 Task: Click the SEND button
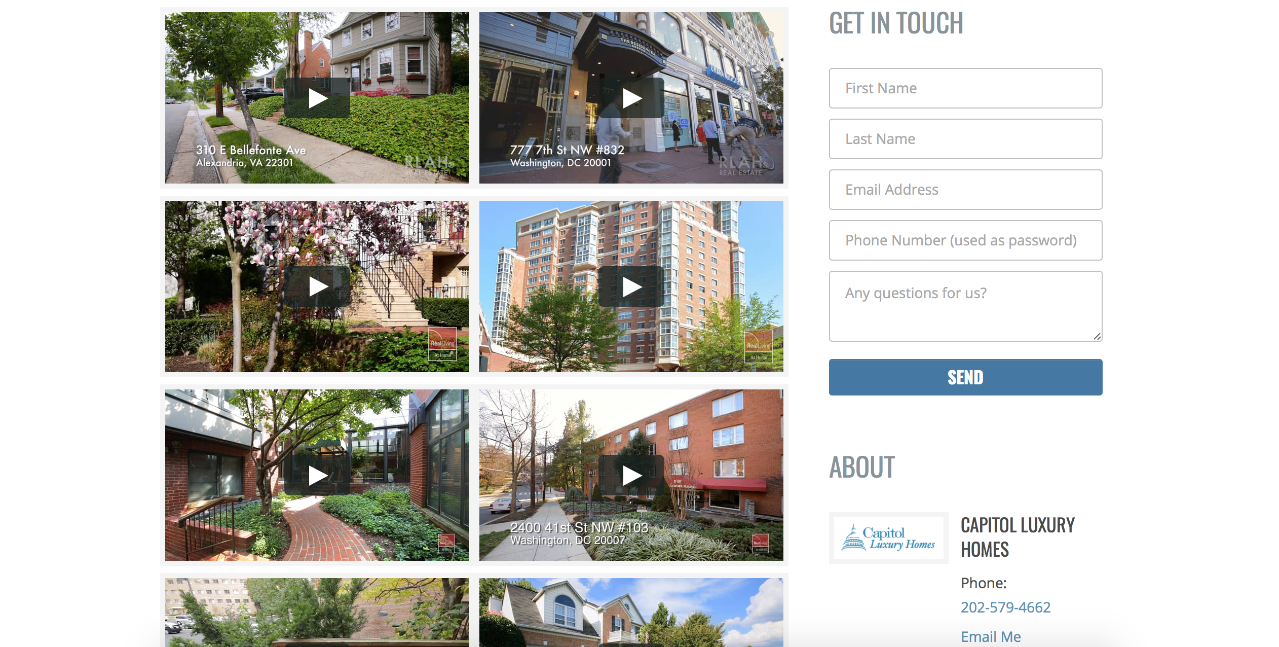click(x=966, y=376)
